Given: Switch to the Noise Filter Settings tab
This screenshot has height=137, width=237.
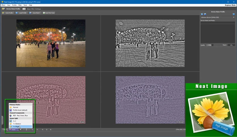Looking at the screenshot, I should coord(32,9).
